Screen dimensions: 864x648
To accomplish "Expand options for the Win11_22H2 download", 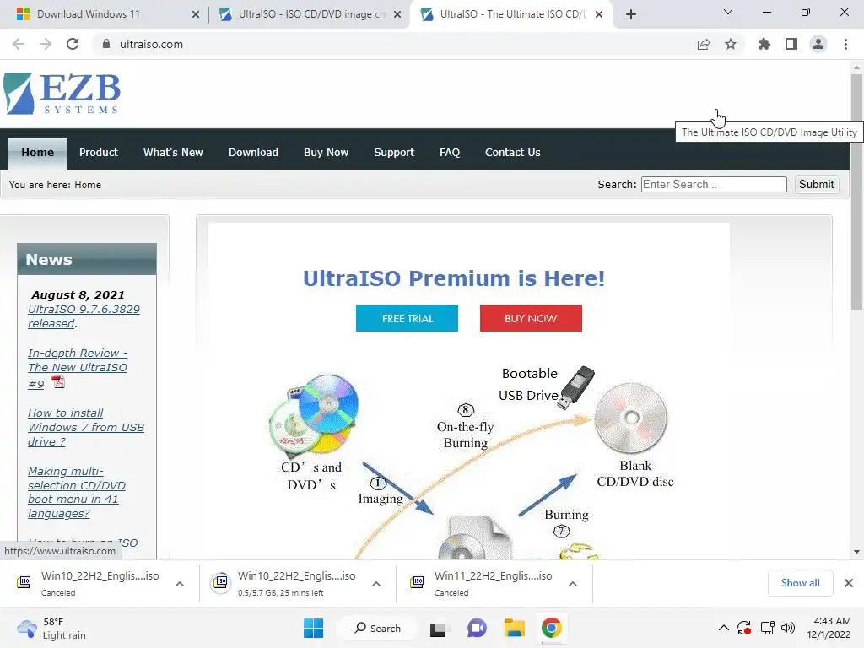I will click(573, 584).
